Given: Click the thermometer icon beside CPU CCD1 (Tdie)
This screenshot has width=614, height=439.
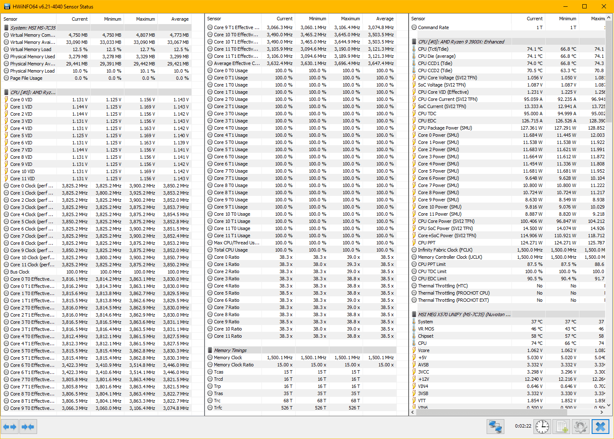Looking at the screenshot, I should pyautogui.click(x=414, y=63).
